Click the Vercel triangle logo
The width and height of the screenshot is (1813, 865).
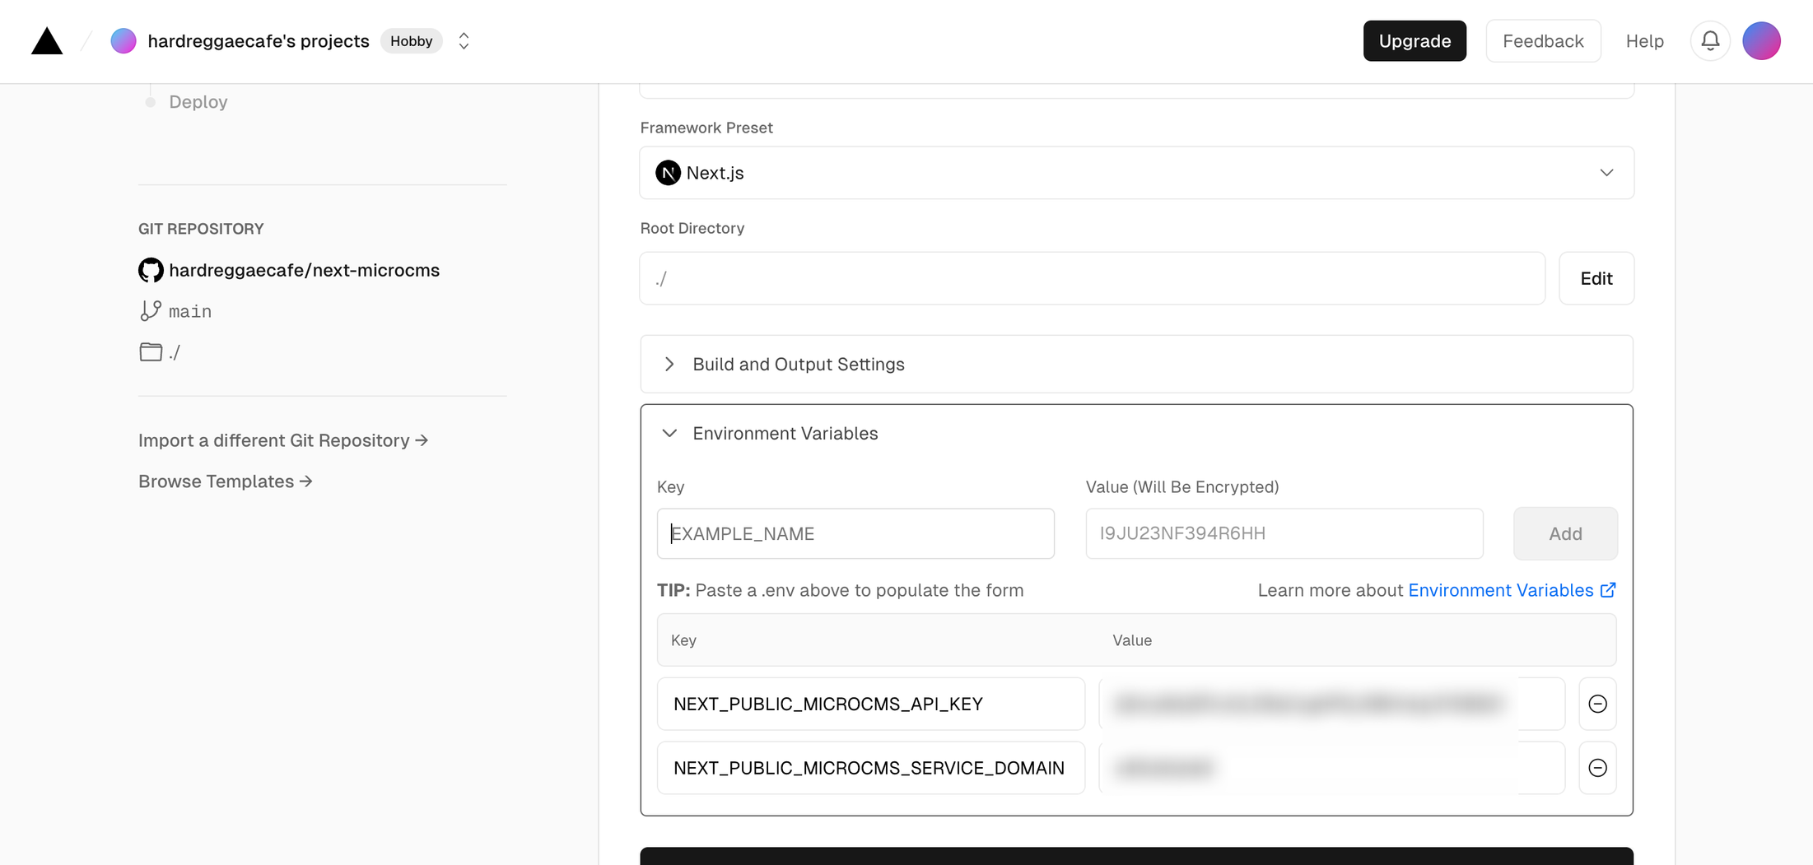click(47, 41)
